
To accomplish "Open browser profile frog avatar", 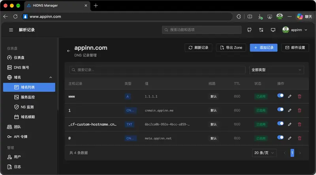I will [280, 16].
